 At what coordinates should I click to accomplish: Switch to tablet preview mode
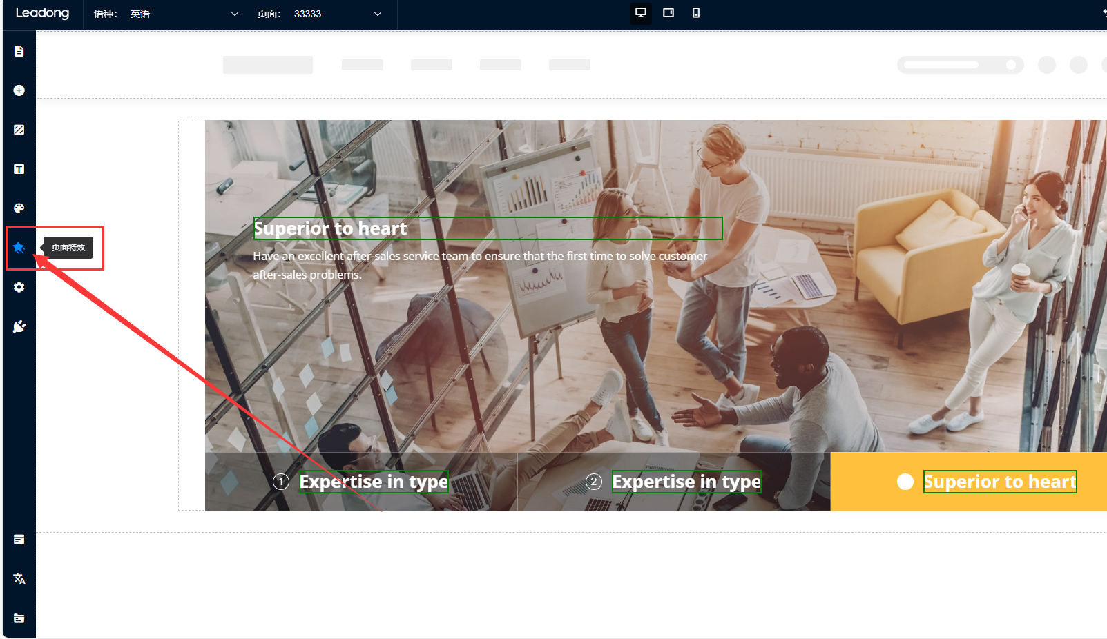coord(668,13)
